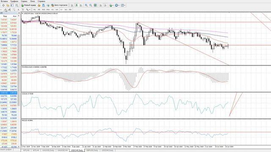Toggle the H4 timeframe button
The width and height of the screenshot is (271, 152).
pyautogui.click(x=57, y=10)
